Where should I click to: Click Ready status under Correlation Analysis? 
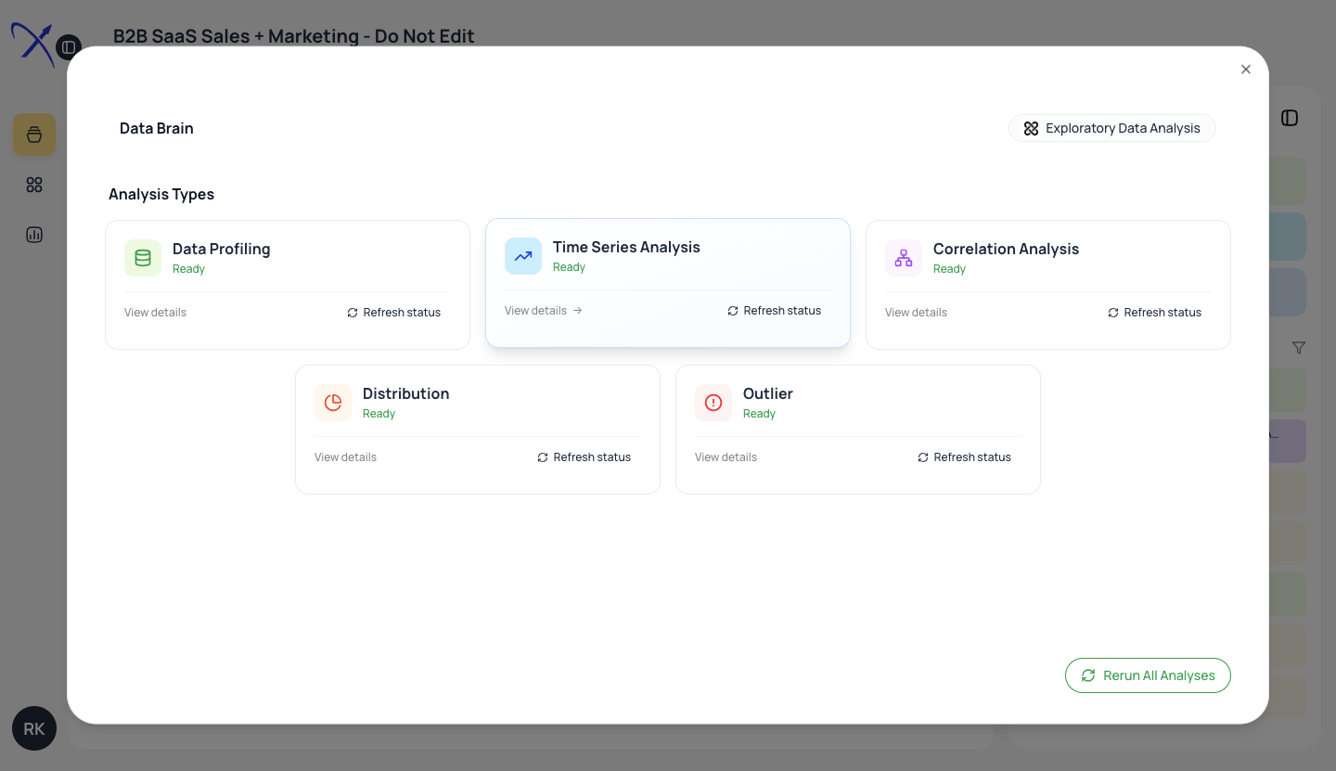click(x=949, y=269)
